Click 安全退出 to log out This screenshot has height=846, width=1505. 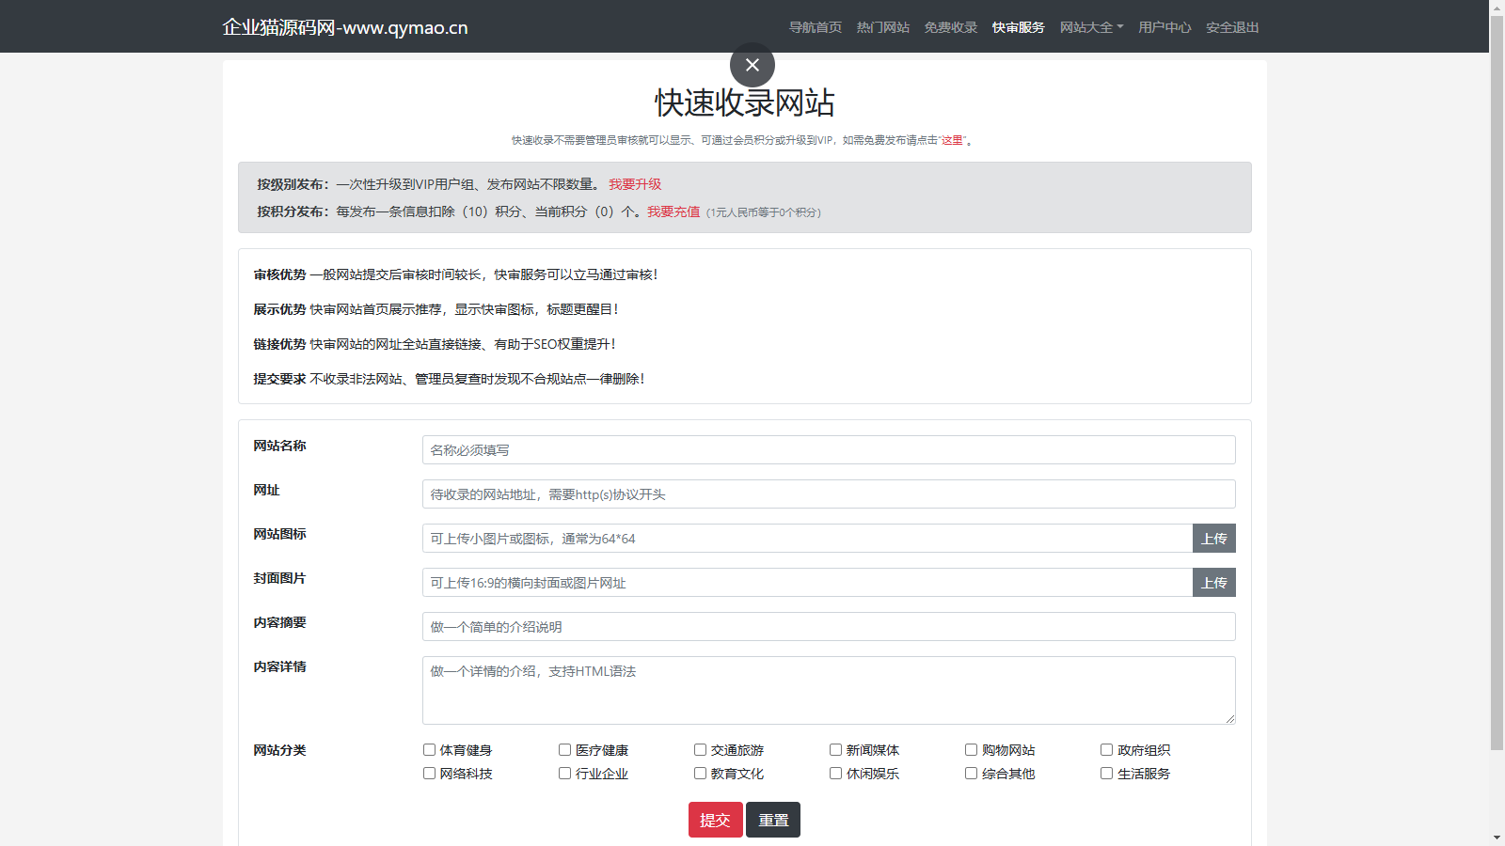[x=1232, y=27]
